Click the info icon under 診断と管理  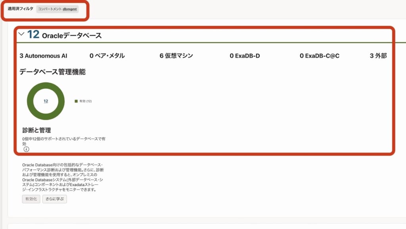(x=26, y=149)
